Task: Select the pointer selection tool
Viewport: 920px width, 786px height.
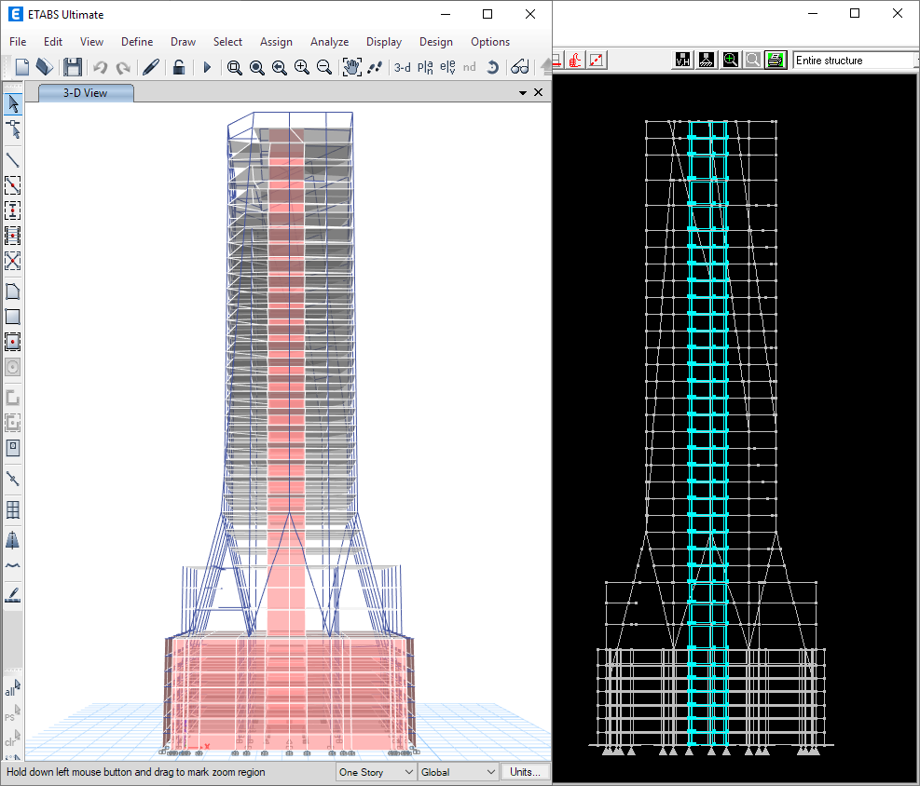Action: [x=13, y=103]
